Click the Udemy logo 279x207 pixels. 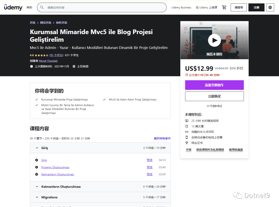(x=13, y=7)
